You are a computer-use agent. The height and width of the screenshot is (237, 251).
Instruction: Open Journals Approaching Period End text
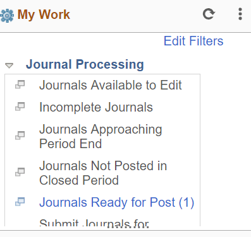pyautogui.click(x=101, y=136)
